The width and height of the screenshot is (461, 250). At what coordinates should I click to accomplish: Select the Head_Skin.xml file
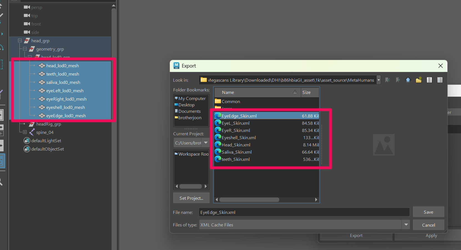coord(236,145)
